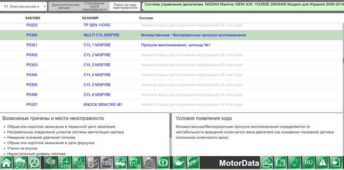Open the car component location icon

[x=121, y=163]
